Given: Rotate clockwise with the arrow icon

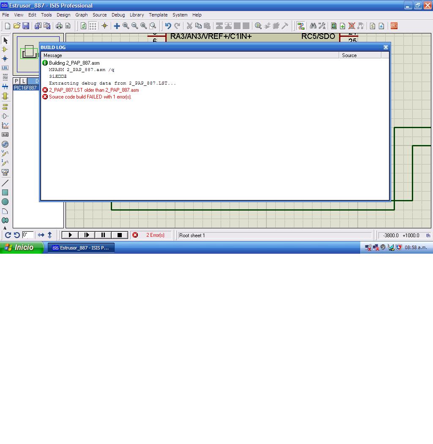Looking at the screenshot, I should point(8,235).
